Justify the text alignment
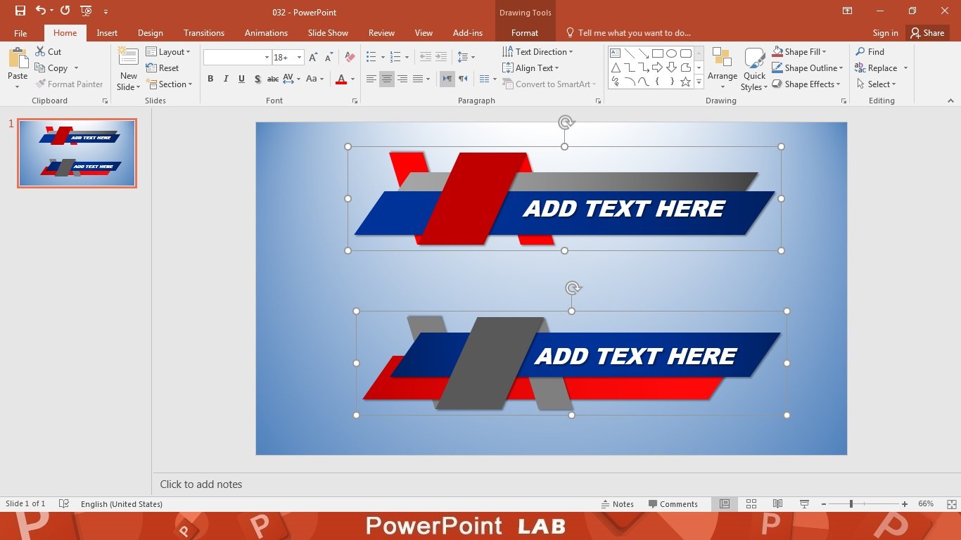This screenshot has width=961, height=540. coord(418,79)
